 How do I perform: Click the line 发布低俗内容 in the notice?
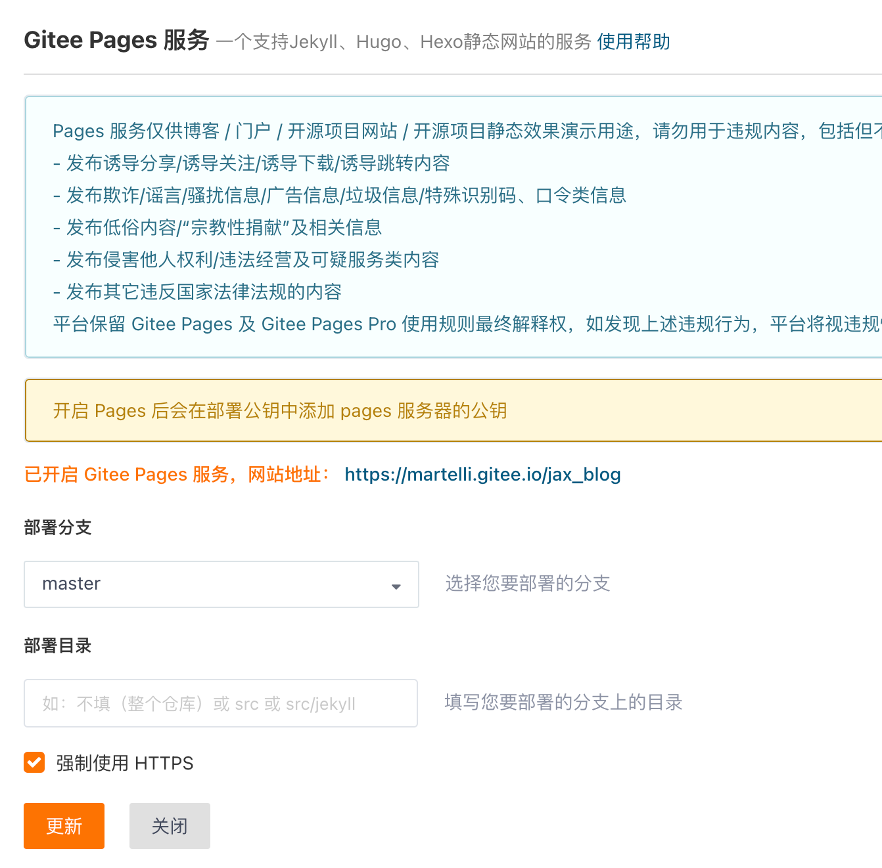(218, 227)
